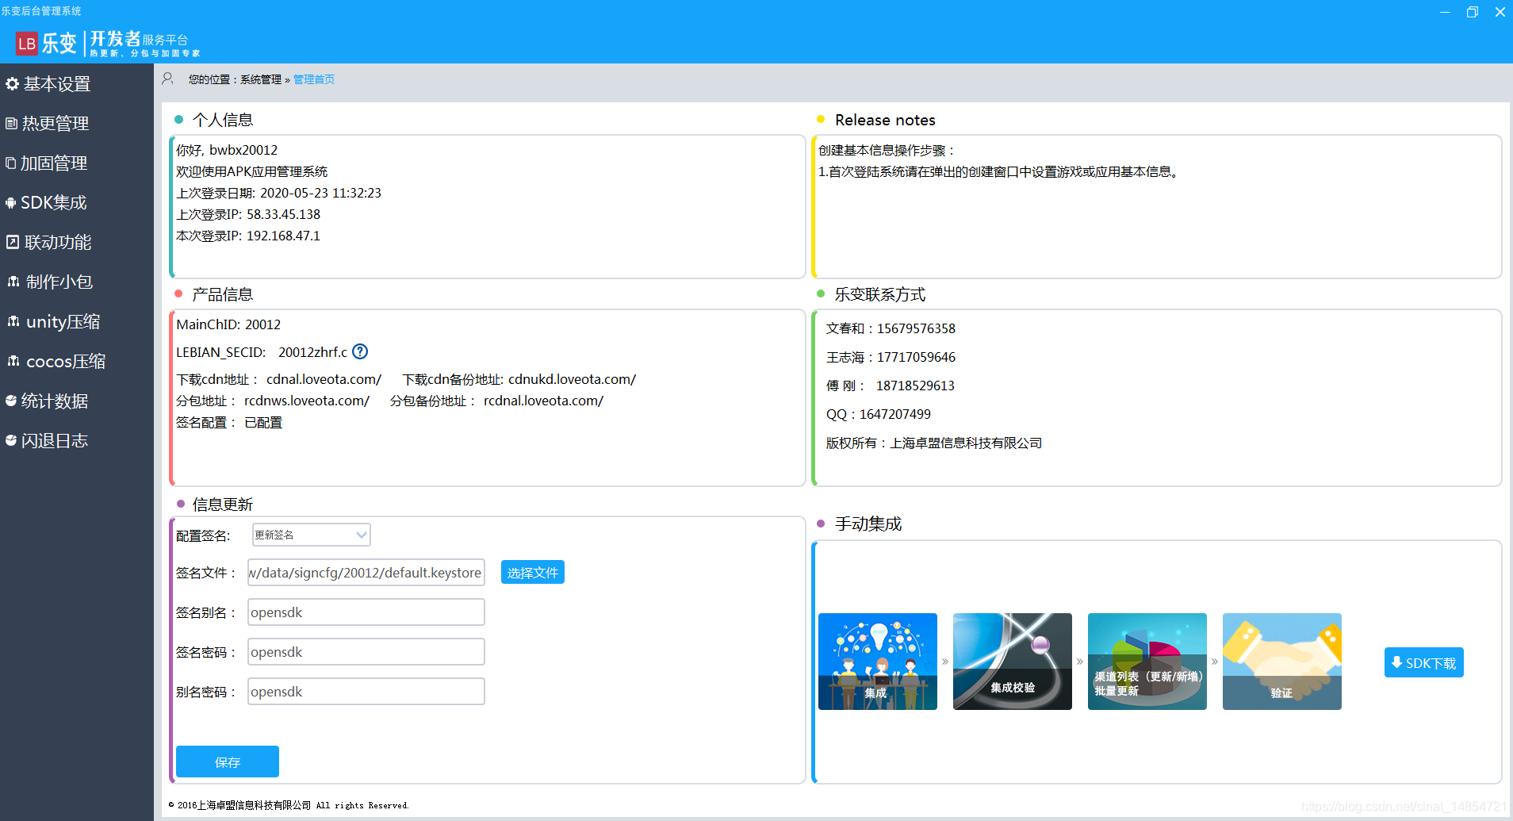This screenshot has width=1513, height=821.
Task: Click the icon beside cocos压缩
Action: 13,361
